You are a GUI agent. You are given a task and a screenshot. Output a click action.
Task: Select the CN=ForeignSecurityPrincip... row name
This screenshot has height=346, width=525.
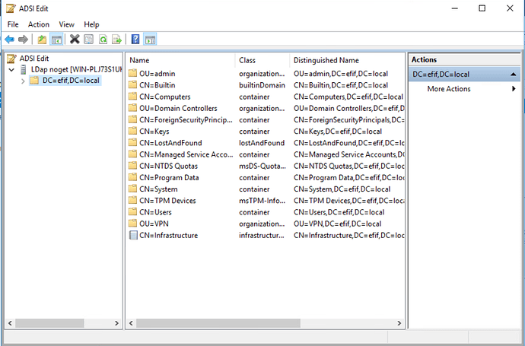pyautogui.click(x=186, y=120)
